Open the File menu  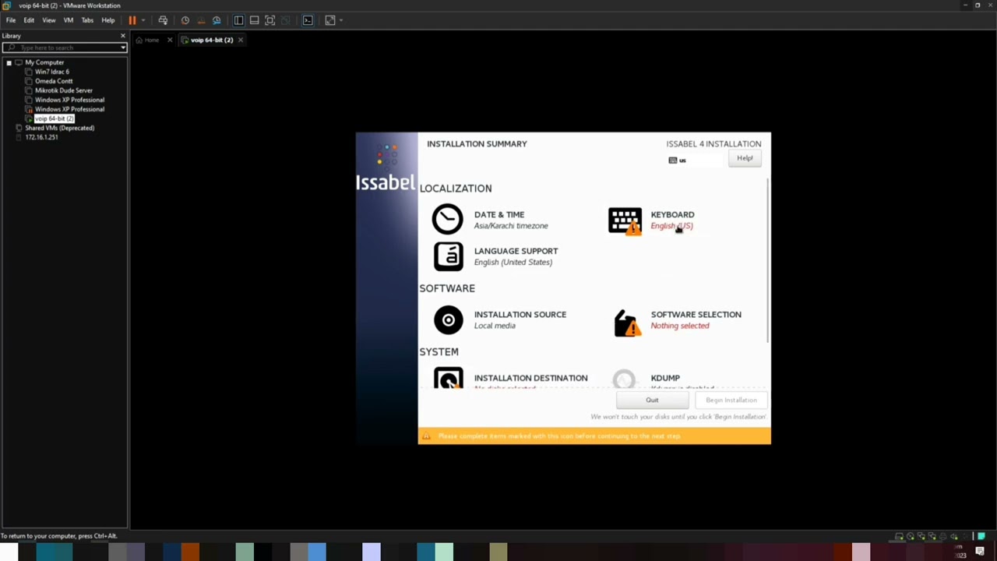click(x=11, y=20)
